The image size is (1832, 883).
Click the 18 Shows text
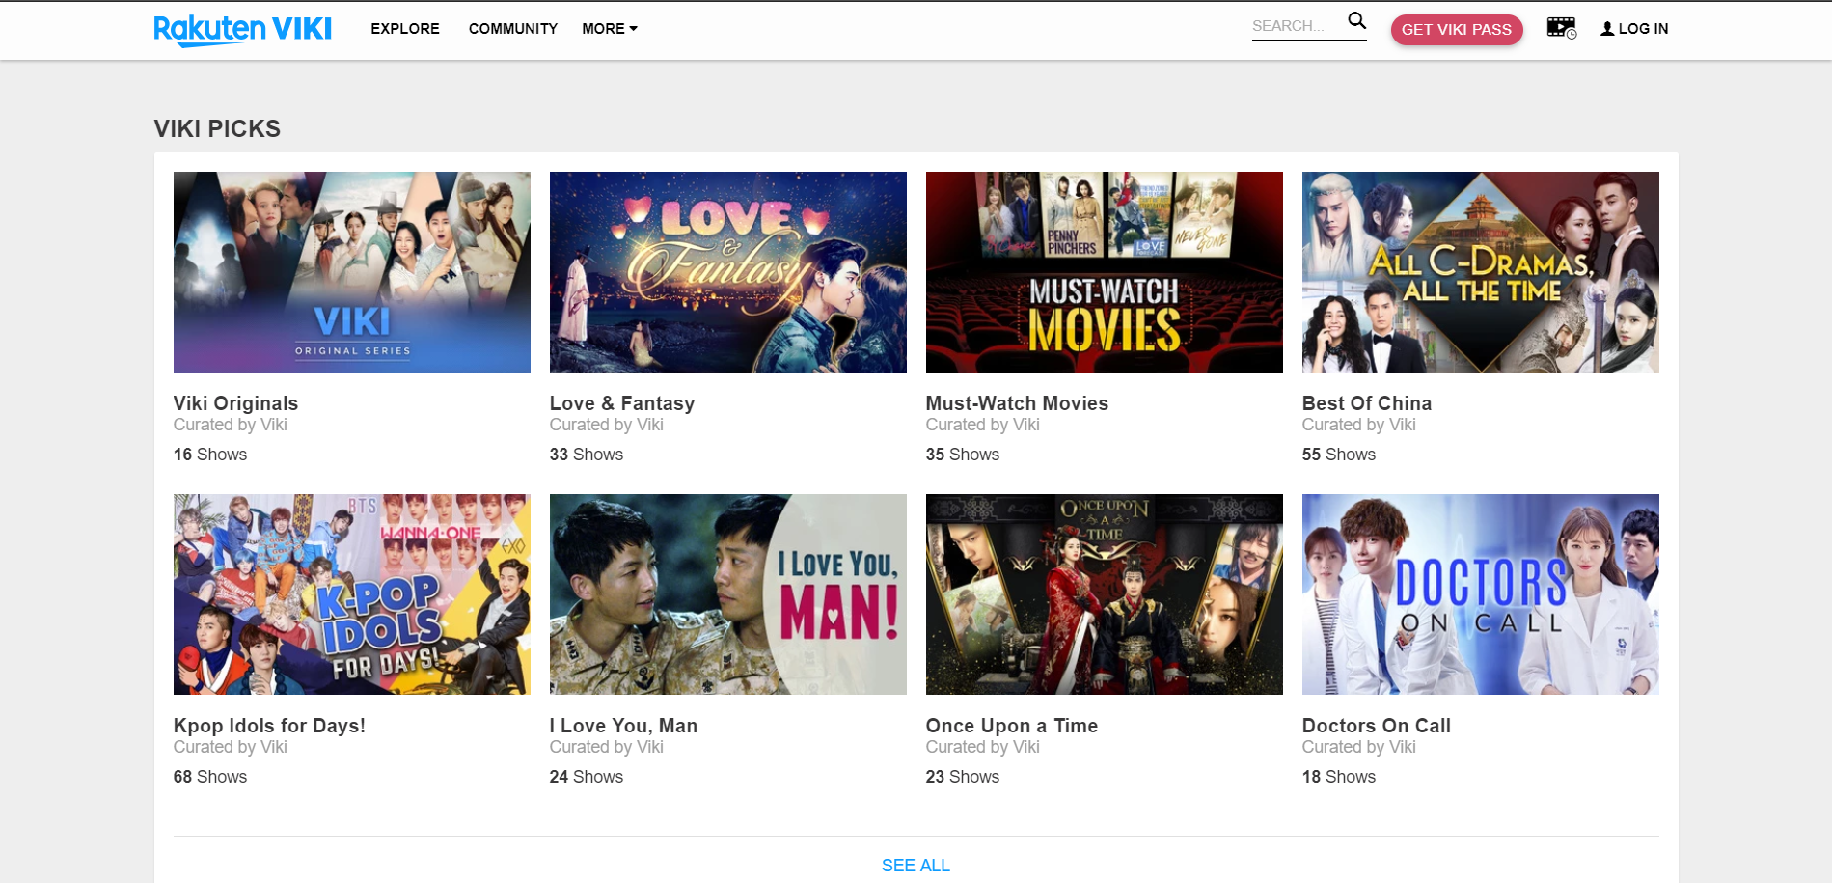pos(1339,777)
